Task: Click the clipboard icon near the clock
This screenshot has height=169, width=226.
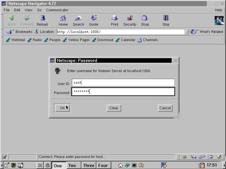Action: pyautogui.click(x=202, y=165)
